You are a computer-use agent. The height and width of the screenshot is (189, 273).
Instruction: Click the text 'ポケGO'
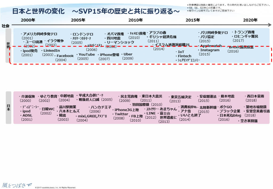pos(226,107)
